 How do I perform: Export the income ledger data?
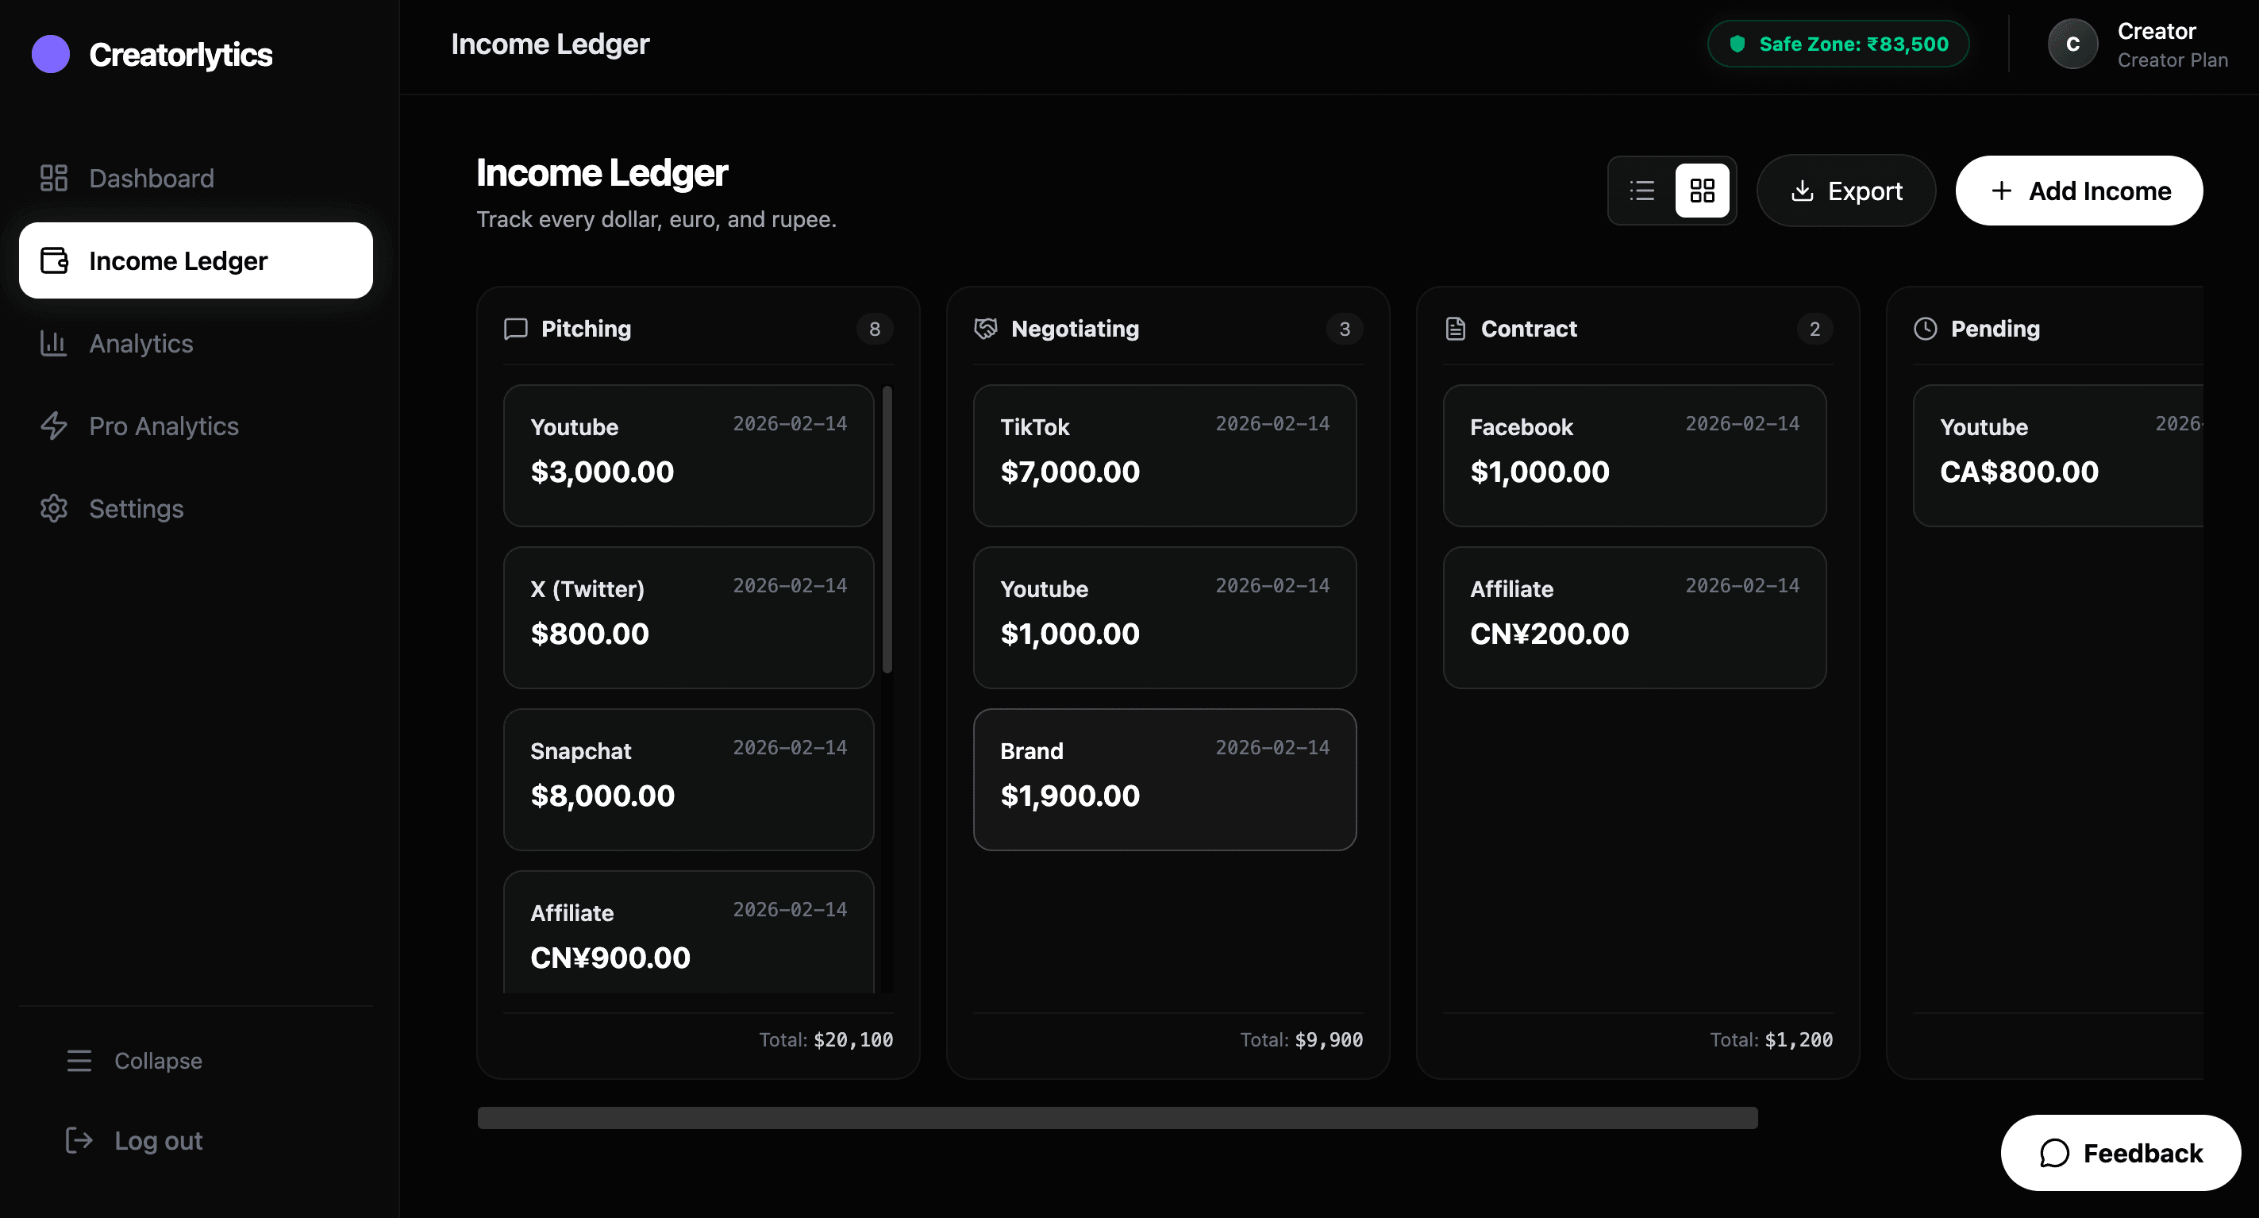click(1846, 191)
